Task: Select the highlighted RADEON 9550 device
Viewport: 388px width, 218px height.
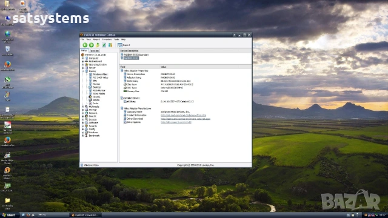Action: (131, 58)
